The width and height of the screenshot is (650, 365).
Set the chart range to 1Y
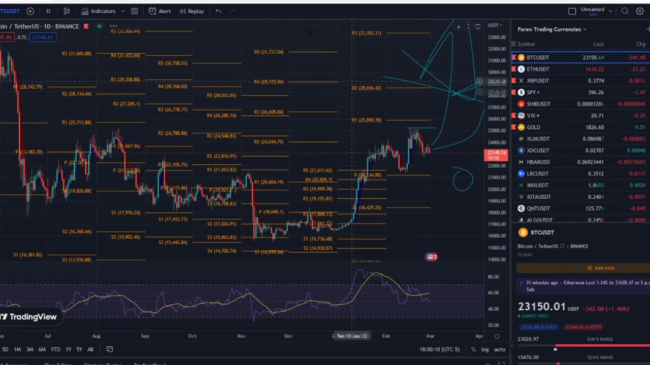[x=69, y=349]
